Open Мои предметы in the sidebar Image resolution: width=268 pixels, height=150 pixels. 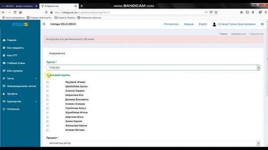[15, 48]
